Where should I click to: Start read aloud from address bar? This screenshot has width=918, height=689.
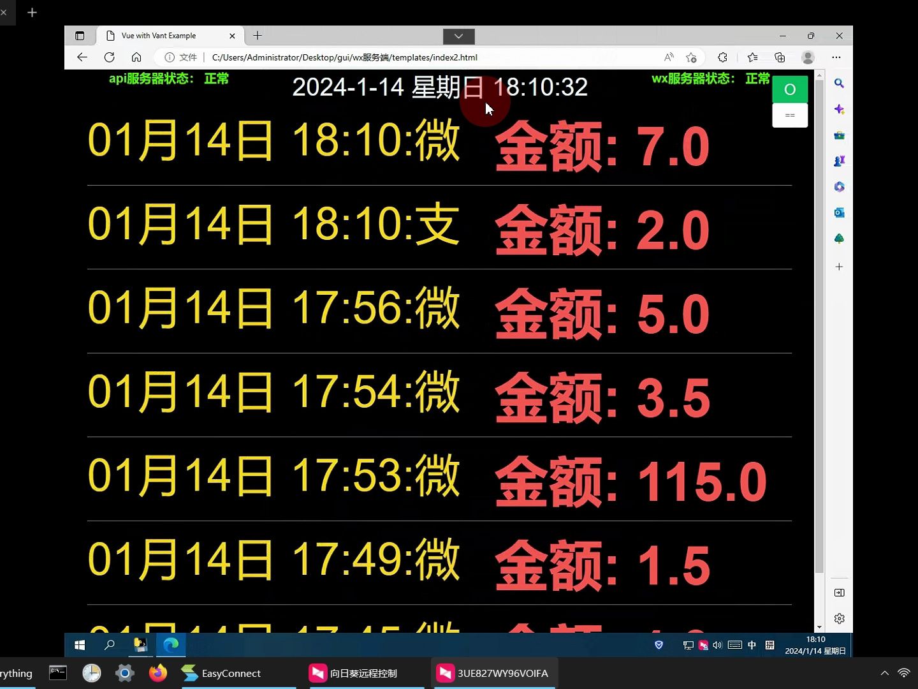[x=669, y=57]
